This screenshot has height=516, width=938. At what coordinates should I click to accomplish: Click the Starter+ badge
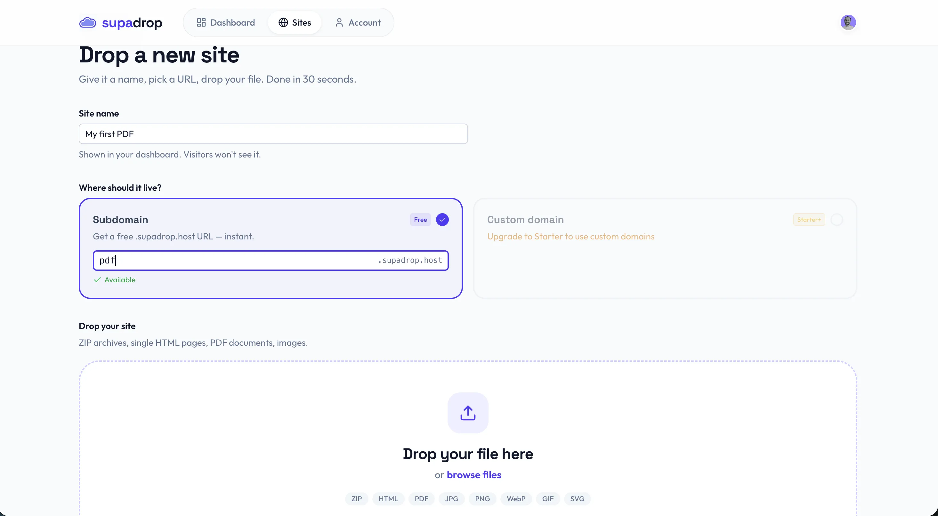point(809,220)
